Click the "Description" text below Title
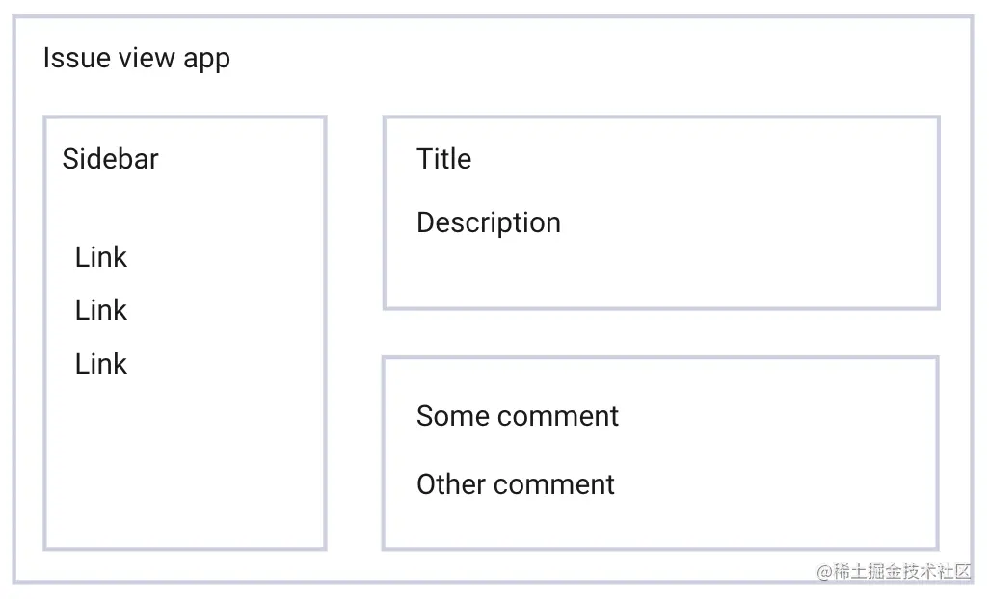Screen dimensions: 989x599 [x=489, y=223]
